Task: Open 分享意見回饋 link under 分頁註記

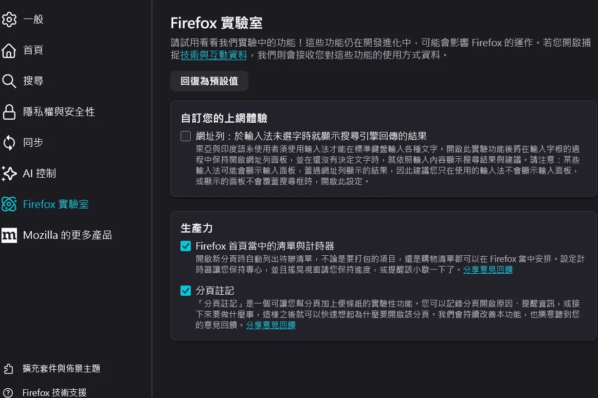Action: pyautogui.click(x=270, y=325)
